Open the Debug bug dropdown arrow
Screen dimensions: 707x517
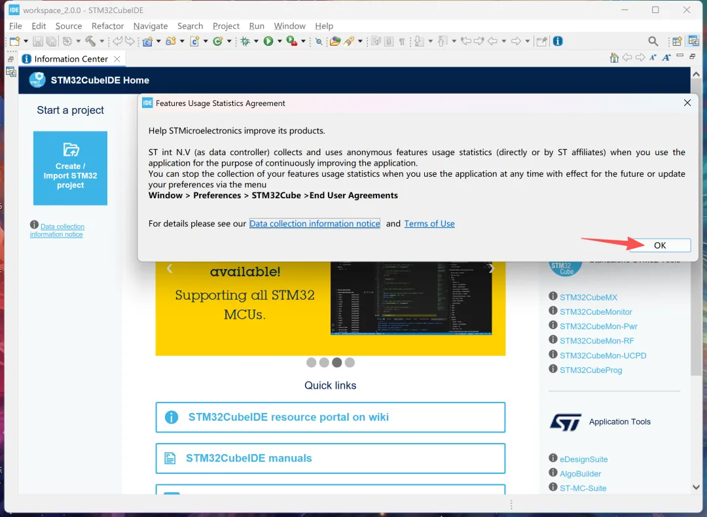(256, 41)
